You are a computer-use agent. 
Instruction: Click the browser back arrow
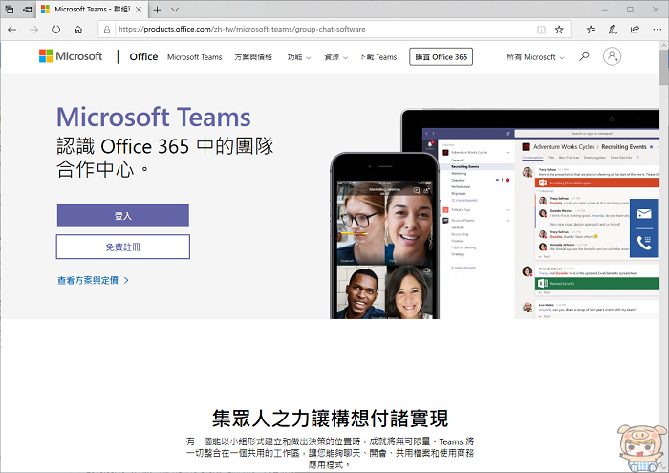pos(12,30)
